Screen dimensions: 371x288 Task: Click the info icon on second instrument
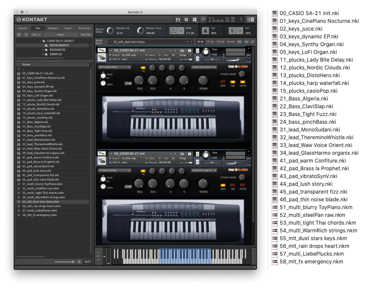click(x=190, y=154)
